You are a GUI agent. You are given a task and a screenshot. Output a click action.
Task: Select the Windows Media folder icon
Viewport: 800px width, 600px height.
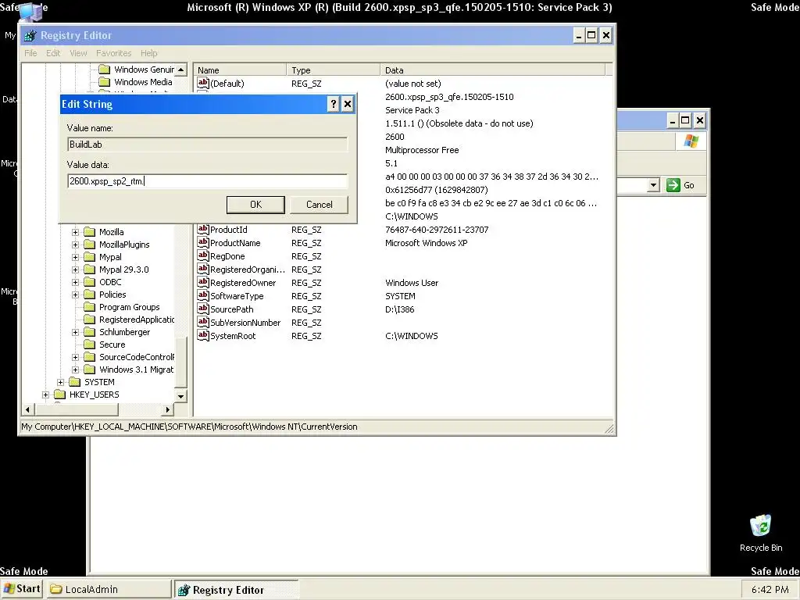[105, 82]
